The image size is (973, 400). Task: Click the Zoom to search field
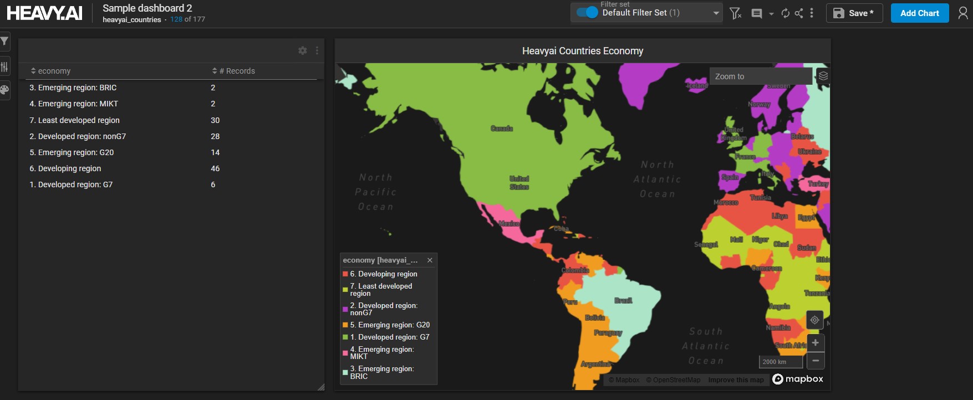coord(761,76)
